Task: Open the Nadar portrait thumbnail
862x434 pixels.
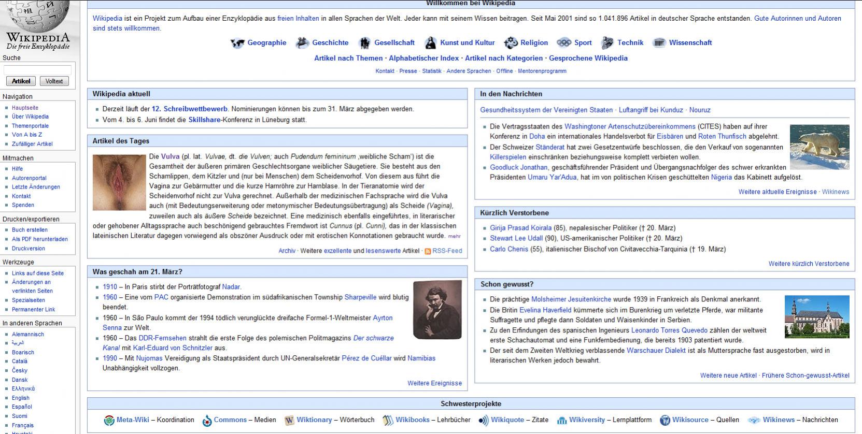Action: [x=437, y=310]
